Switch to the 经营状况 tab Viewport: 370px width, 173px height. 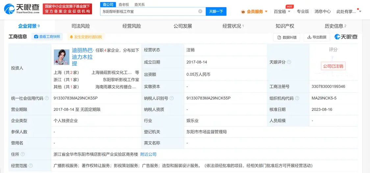coord(233,26)
